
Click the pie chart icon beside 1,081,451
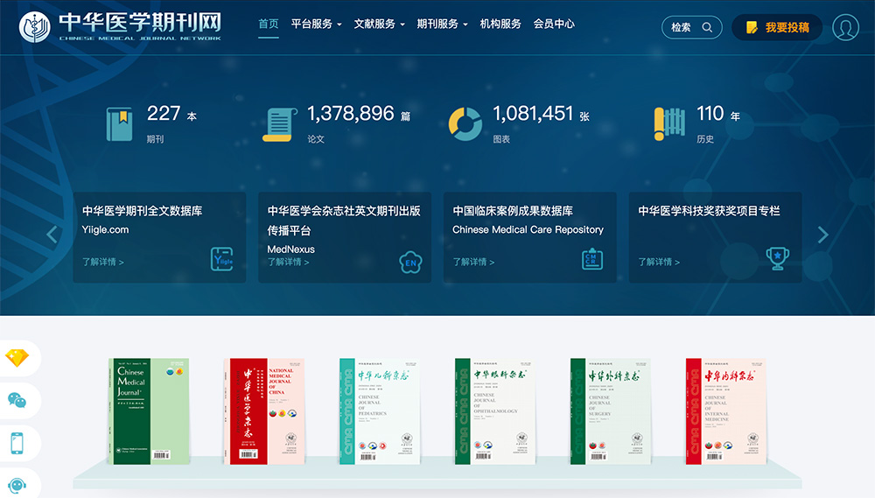click(x=465, y=124)
